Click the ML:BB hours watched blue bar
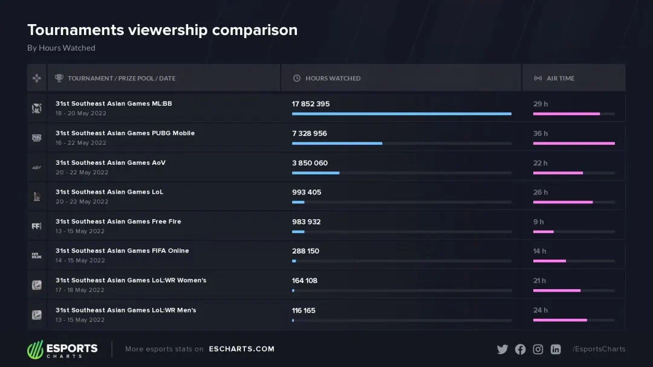This screenshot has width=653, height=367. (x=401, y=114)
